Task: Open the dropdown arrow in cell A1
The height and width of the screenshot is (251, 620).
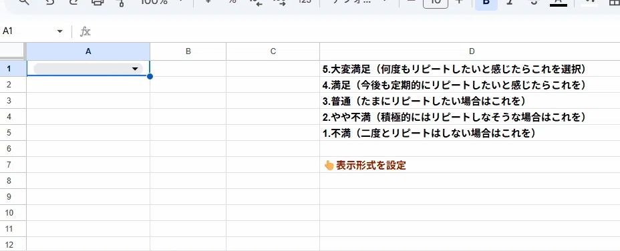Action: (135, 69)
